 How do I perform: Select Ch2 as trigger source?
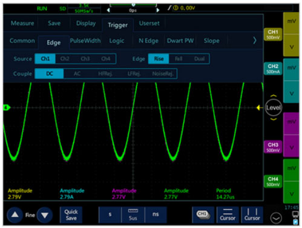tap(65, 59)
